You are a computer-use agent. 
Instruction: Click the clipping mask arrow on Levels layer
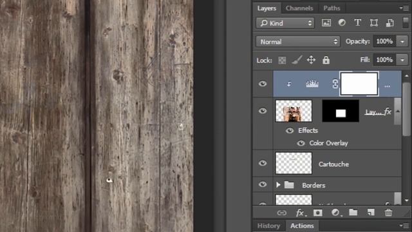pos(289,84)
